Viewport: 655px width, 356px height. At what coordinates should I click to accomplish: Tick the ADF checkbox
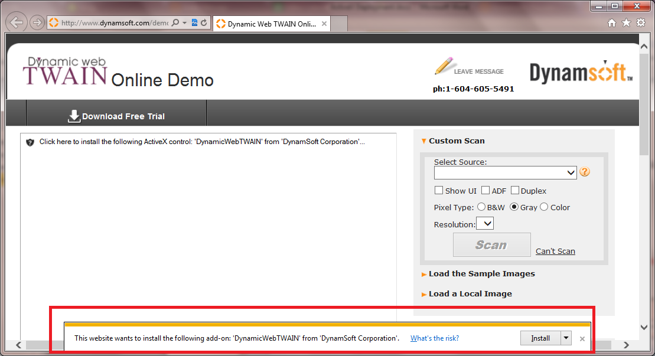click(485, 191)
